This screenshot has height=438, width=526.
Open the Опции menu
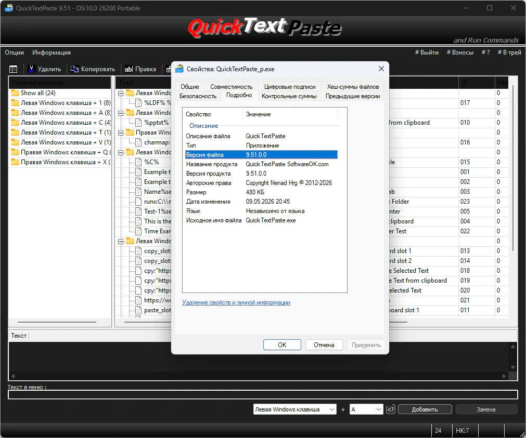[15, 52]
